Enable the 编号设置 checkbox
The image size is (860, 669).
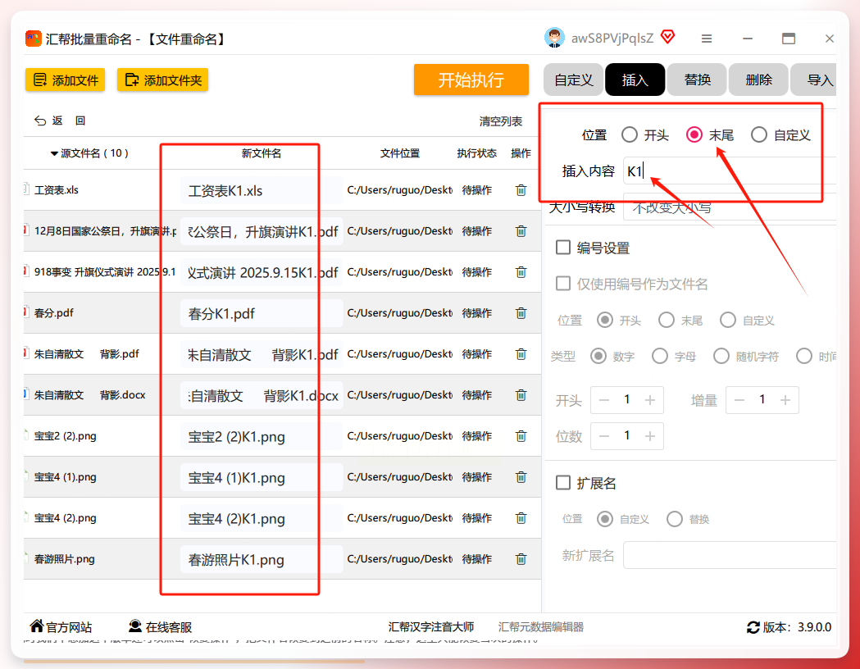(x=563, y=248)
